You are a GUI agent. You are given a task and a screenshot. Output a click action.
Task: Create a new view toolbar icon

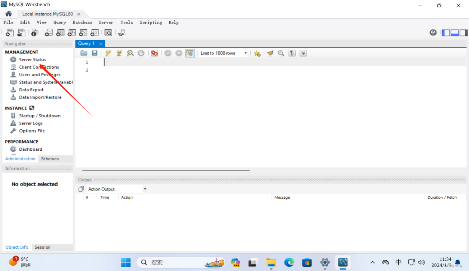(x=72, y=33)
